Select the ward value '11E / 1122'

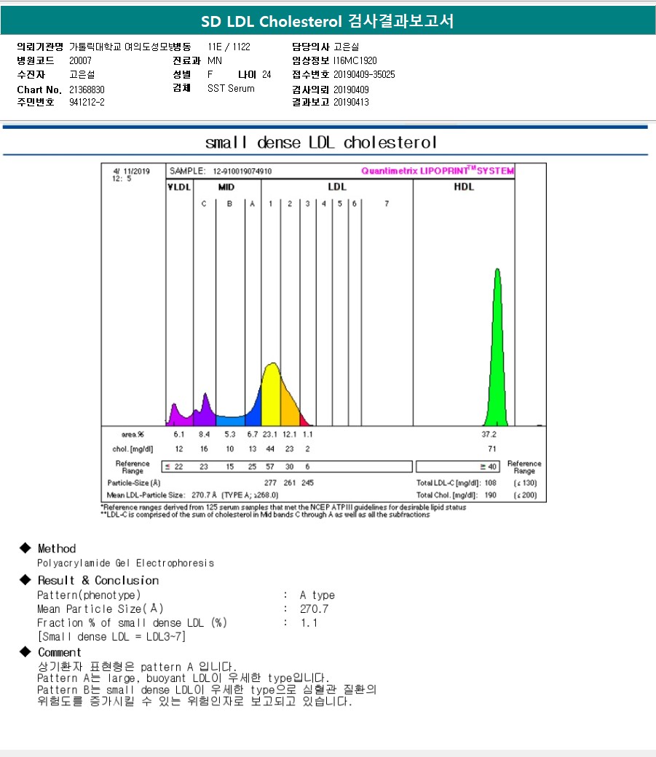tap(229, 47)
